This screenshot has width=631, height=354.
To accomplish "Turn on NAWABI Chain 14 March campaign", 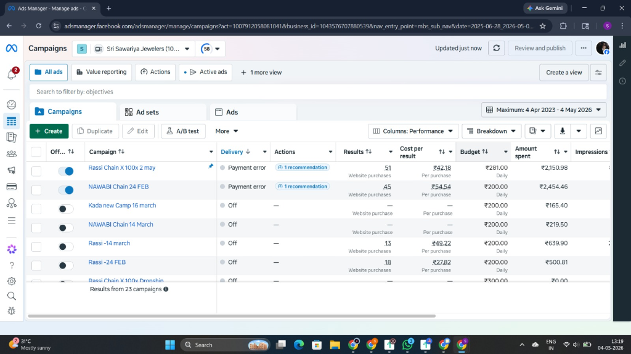I will (65, 228).
